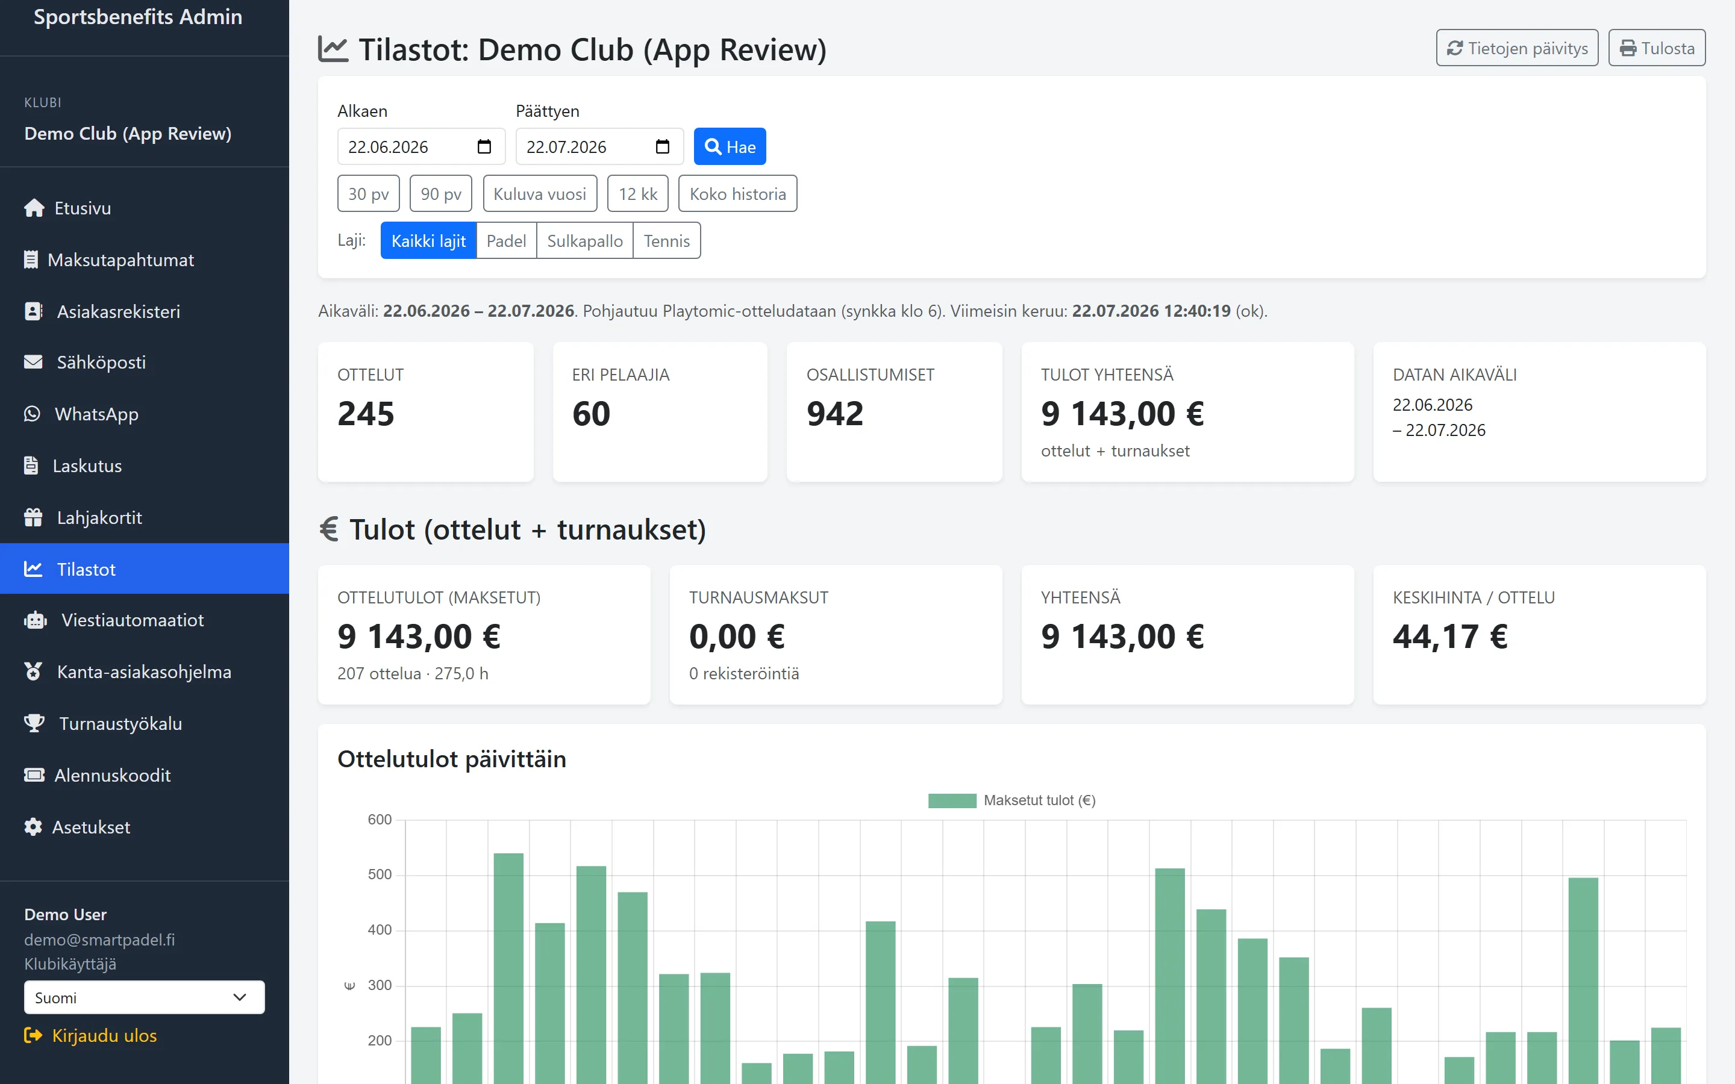Select Tilastot menu item
Viewport: 1735px width, 1084px height.
click(144, 568)
